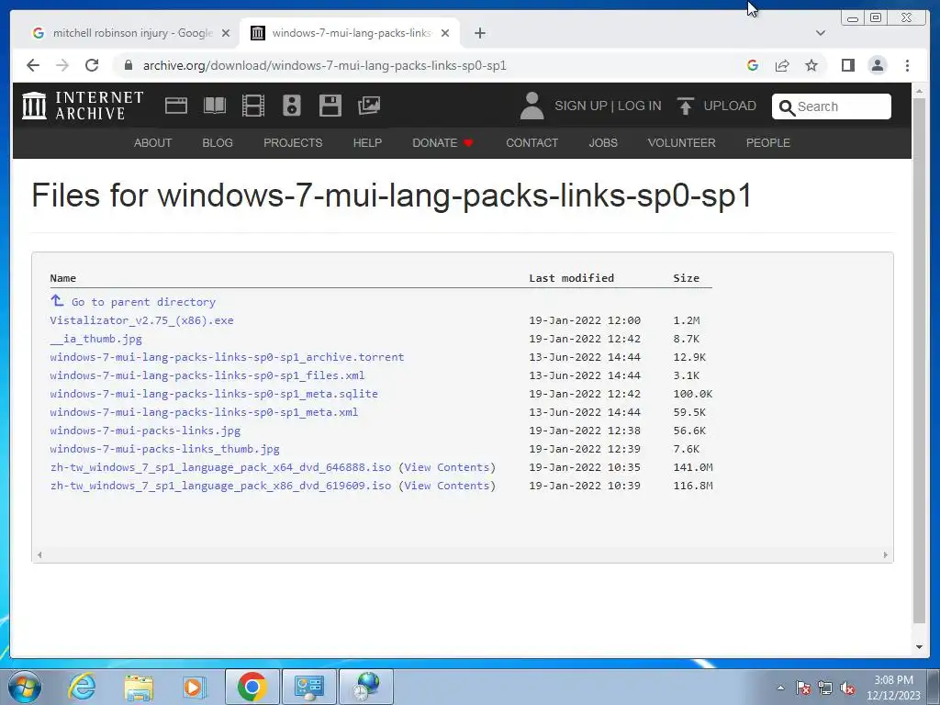940x705 pixels.
Task: Toggle the Chrome side panel icon
Action: pos(847,65)
